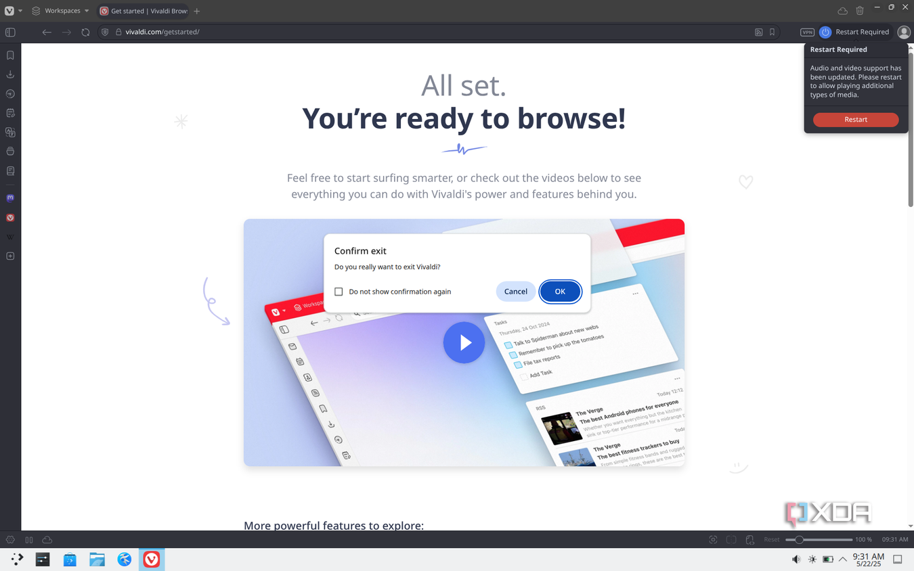Go back to previous page
Screen dimensions: 914x571
click(x=47, y=32)
